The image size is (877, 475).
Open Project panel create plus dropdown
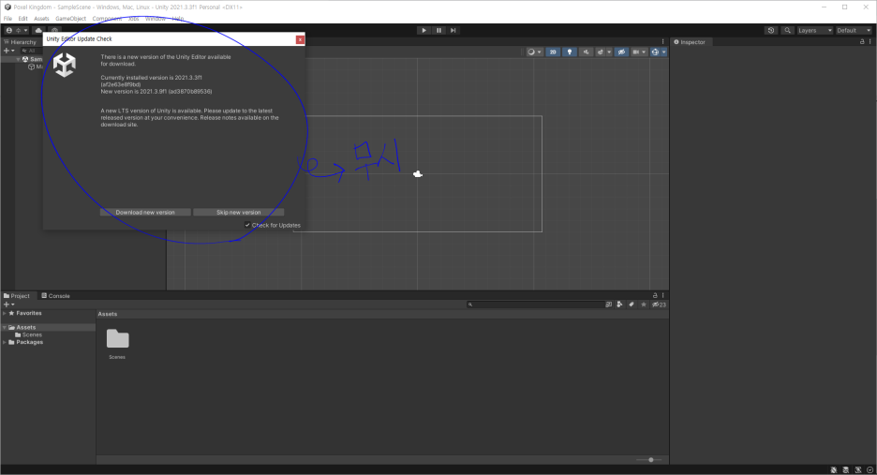(x=9, y=304)
